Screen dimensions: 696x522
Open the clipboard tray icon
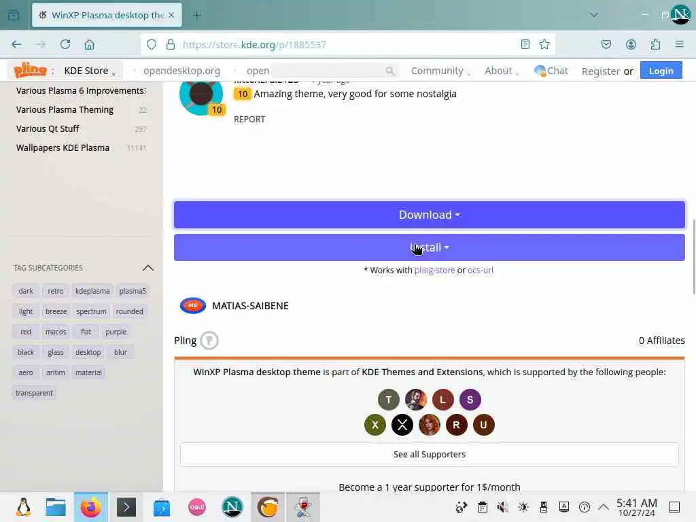(483, 507)
